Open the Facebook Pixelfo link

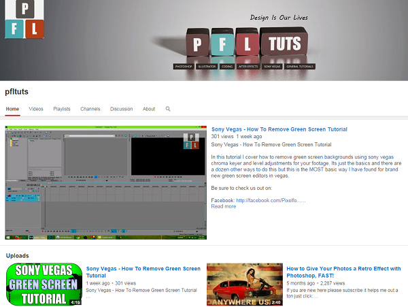(x=271, y=200)
